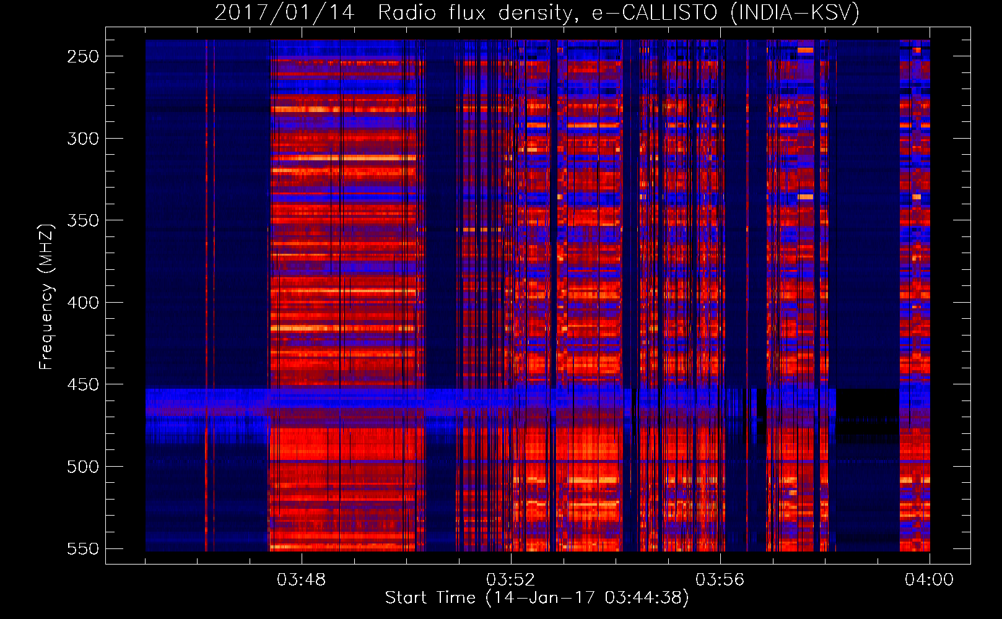
Task: Click the 500 frequency tick label
Action: [83, 467]
